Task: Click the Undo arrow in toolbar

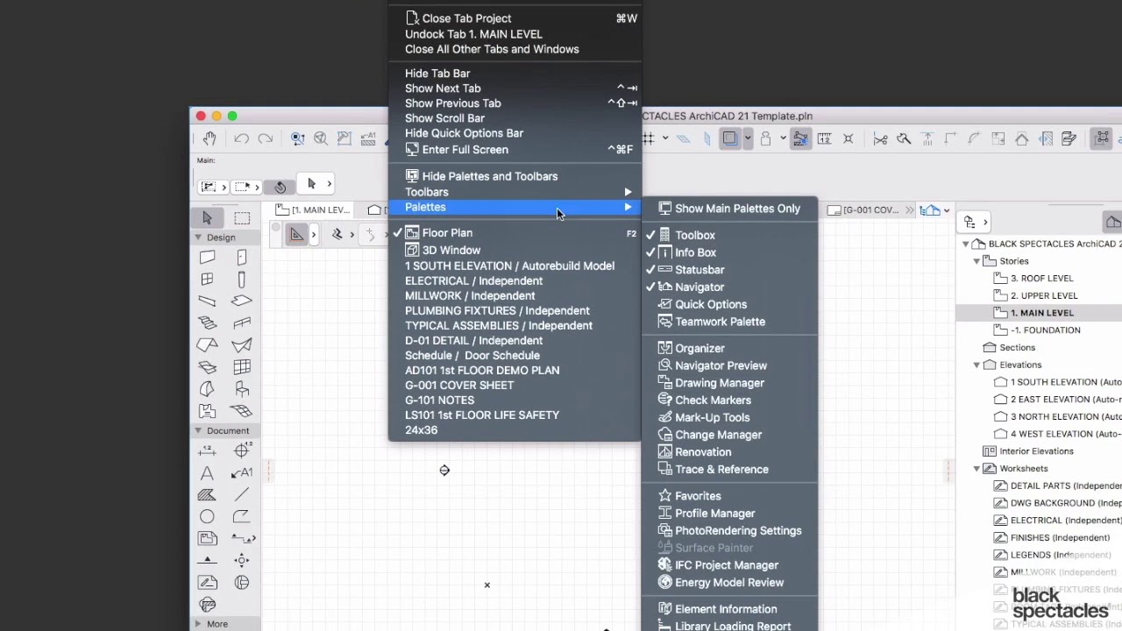Action: point(242,138)
